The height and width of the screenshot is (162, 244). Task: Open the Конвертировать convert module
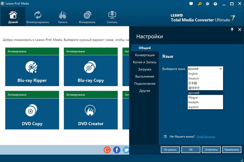(x=38, y=17)
